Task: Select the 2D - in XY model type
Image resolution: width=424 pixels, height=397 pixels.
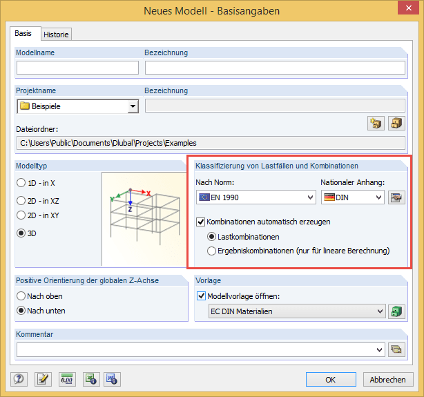Action: pos(38,215)
